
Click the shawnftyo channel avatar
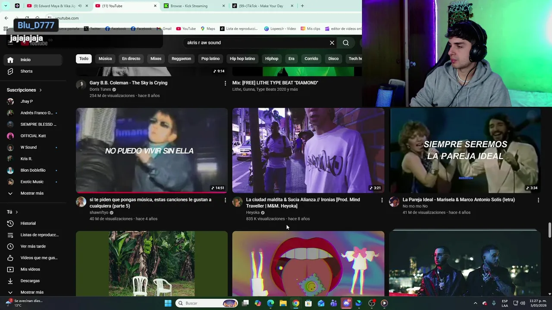[81, 202]
